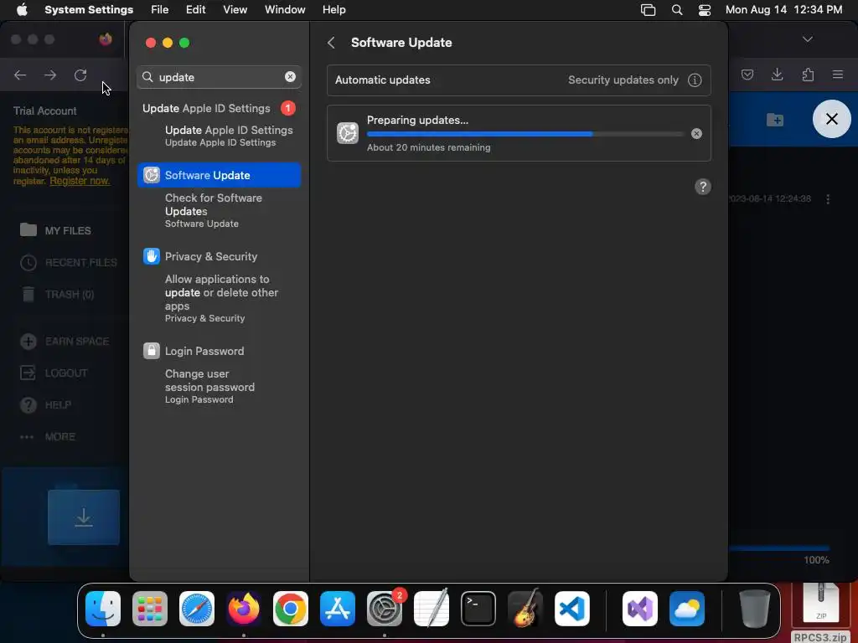The width and height of the screenshot is (858, 643).
Task: Open the Window menu
Action: [x=285, y=10]
